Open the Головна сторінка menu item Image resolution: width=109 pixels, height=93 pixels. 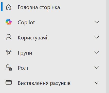click(39, 7)
